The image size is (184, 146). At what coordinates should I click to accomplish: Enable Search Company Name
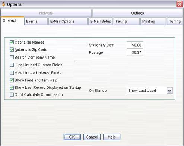(x=12, y=57)
